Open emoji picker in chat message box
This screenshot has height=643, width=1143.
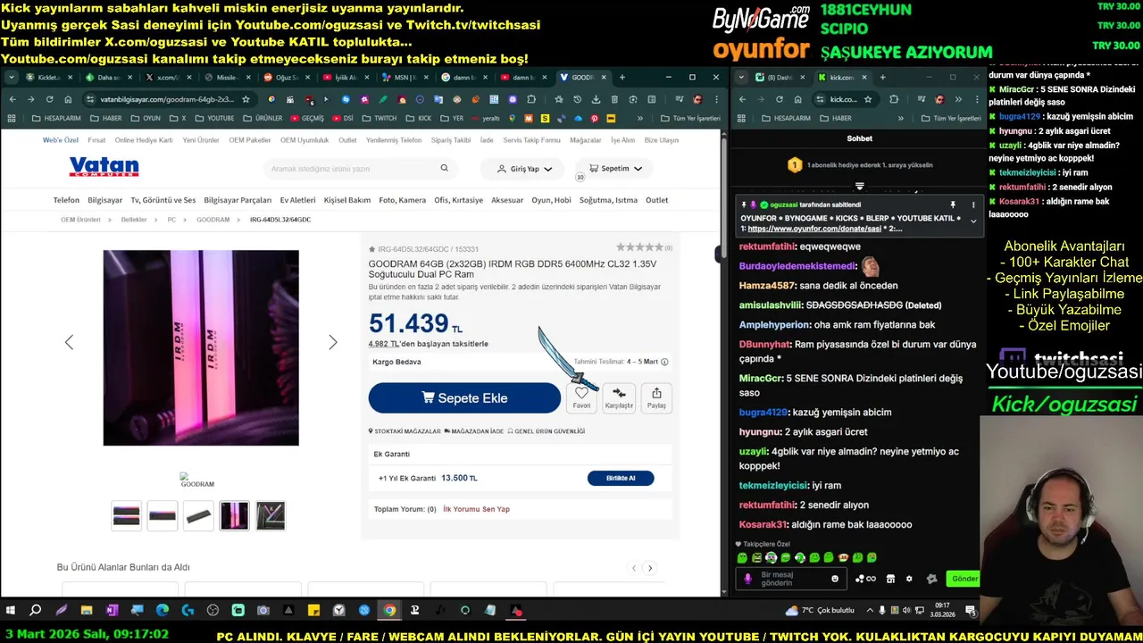click(x=835, y=579)
